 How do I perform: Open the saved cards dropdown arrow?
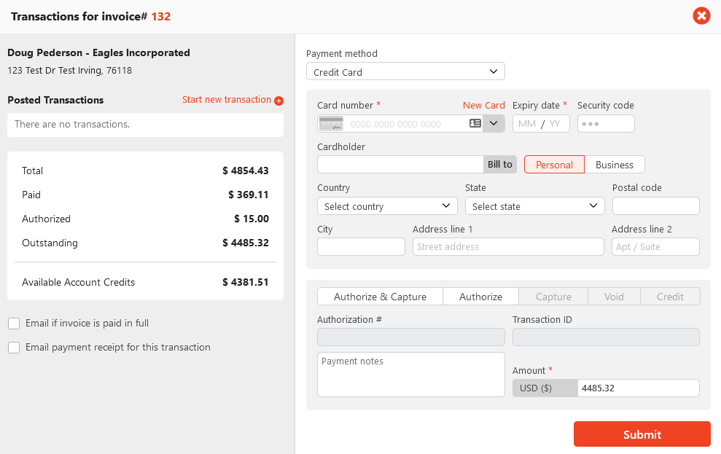pos(494,124)
